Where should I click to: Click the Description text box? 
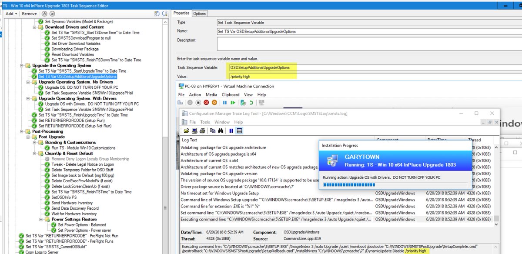[x=369, y=44]
